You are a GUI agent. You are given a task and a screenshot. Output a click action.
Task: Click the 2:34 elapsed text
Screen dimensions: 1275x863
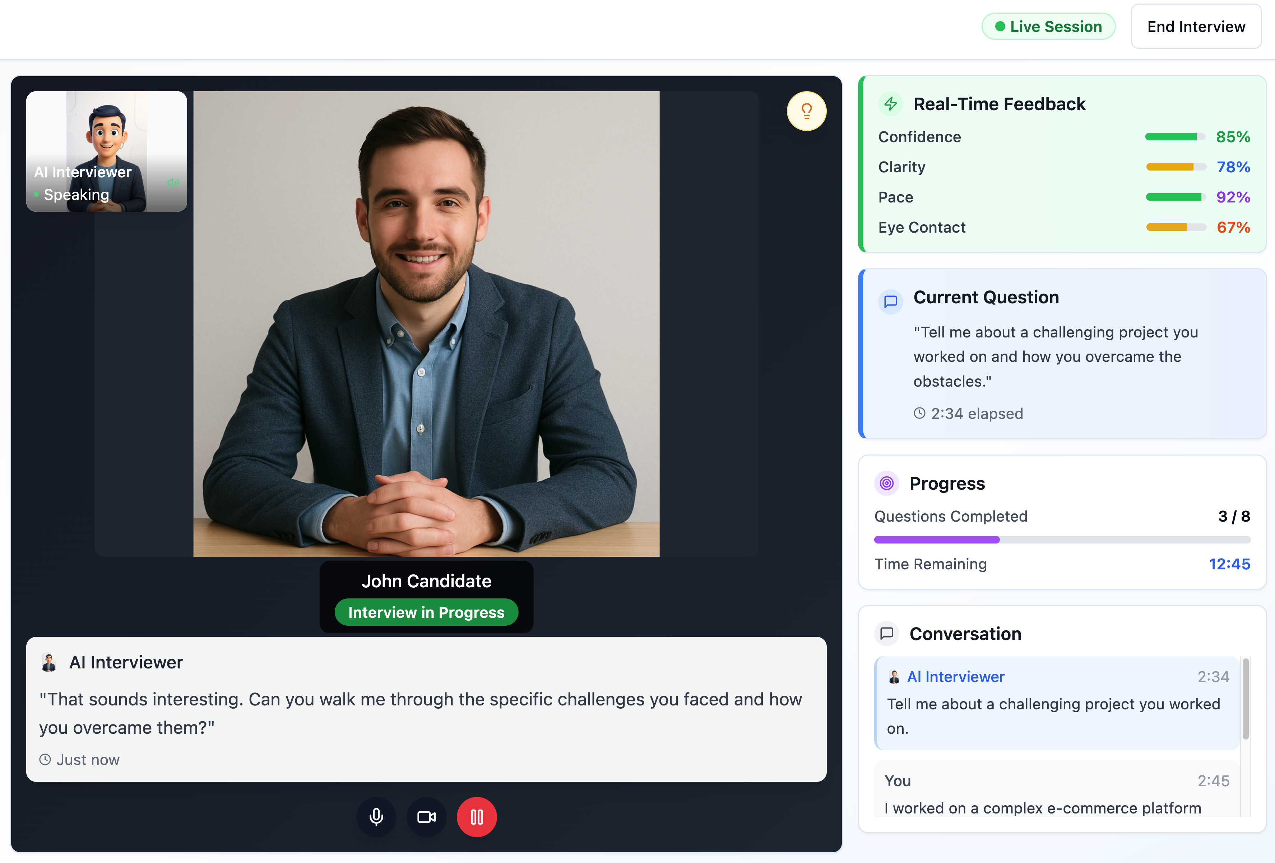point(977,414)
